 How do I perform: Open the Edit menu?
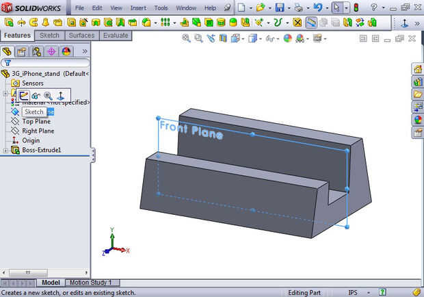tap(97, 8)
